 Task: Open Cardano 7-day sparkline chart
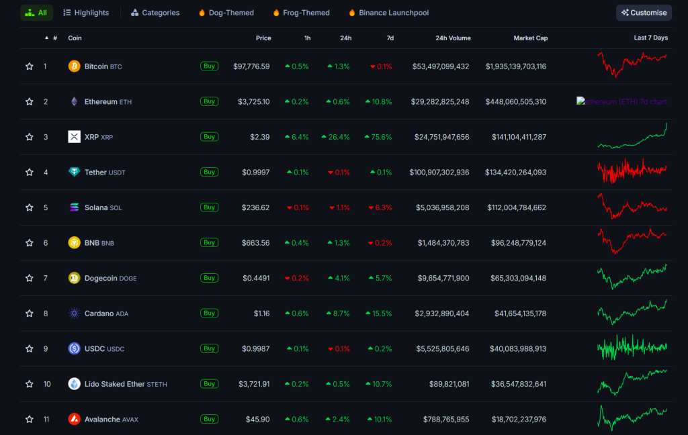(x=632, y=311)
